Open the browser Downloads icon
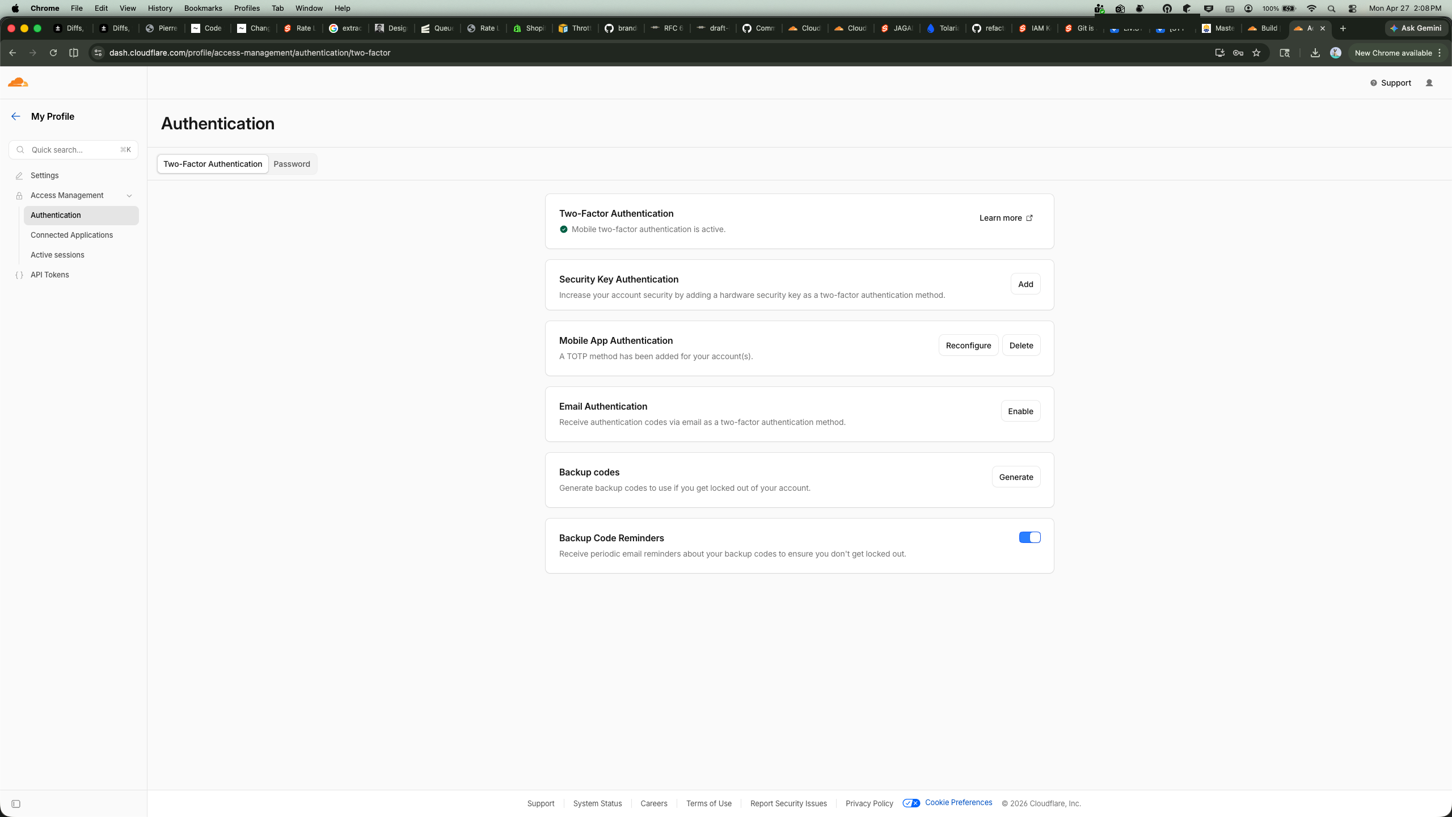Viewport: 1452px width, 817px height. pyautogui.click(x=1315, y=52)
